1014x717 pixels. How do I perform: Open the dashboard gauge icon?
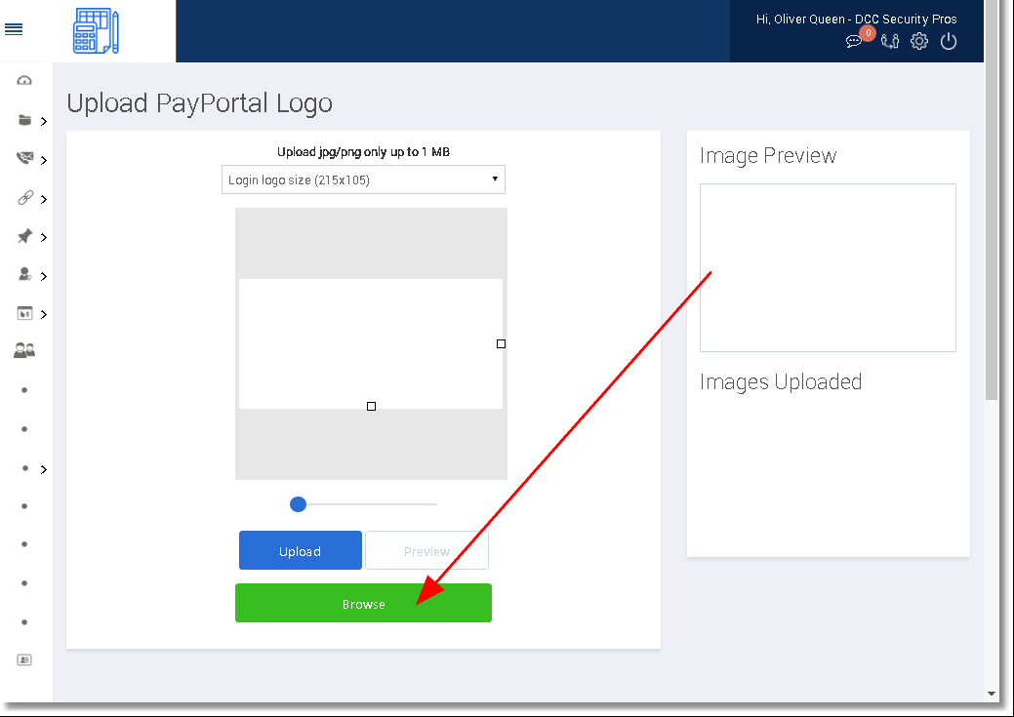point(24,81)
